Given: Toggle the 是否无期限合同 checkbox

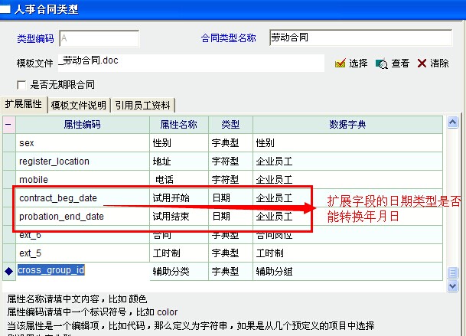Looking at the screenshot, I should click(22, 84).
